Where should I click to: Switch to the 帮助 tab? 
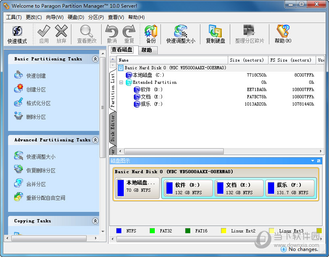pyautogui.click(x=147, y=50)
